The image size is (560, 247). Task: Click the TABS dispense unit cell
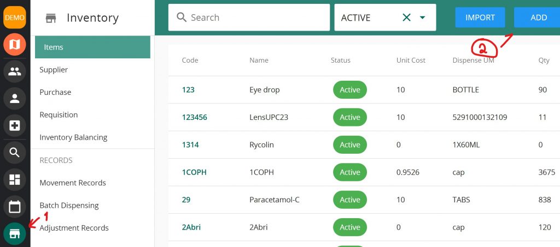(x=461, y=200)
